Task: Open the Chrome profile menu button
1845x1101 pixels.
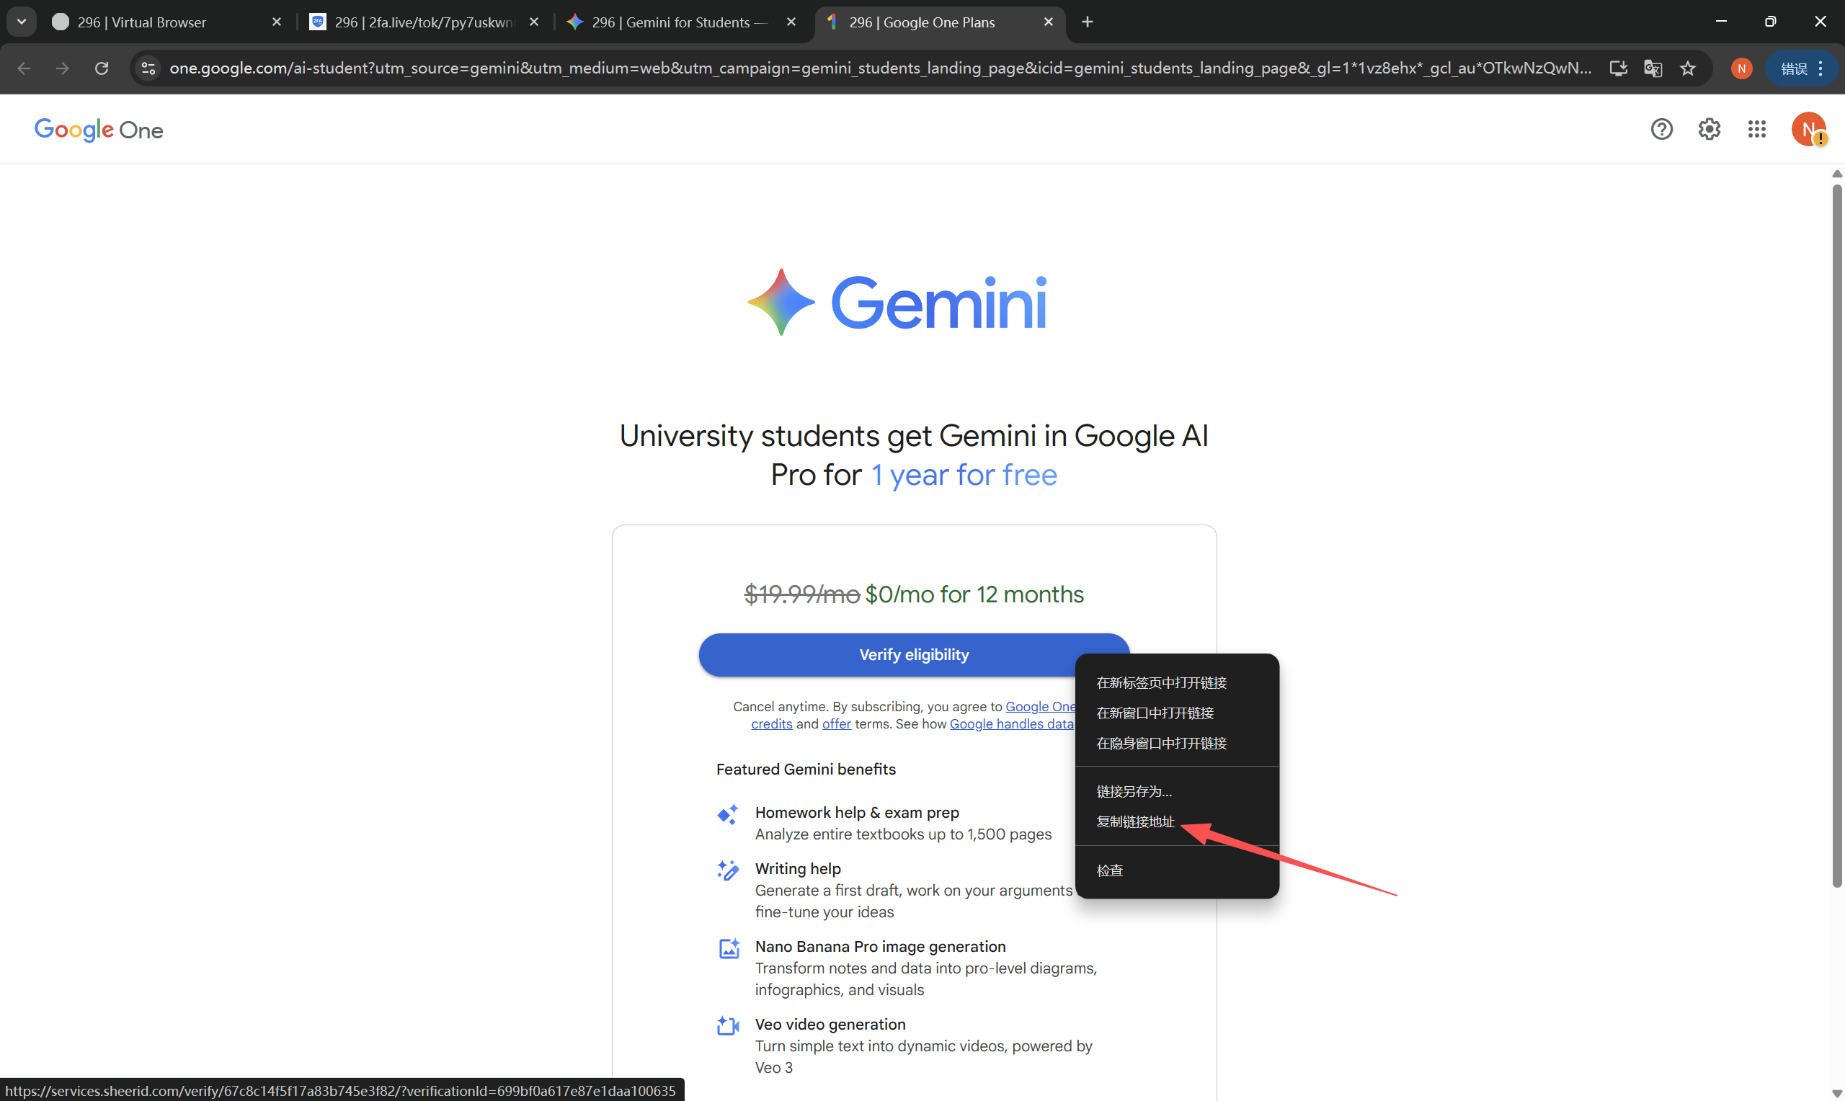Action: 1740,68
